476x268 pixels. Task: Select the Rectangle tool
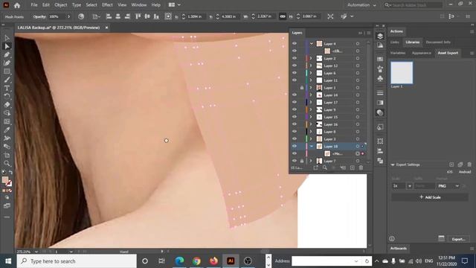point(7,71)
